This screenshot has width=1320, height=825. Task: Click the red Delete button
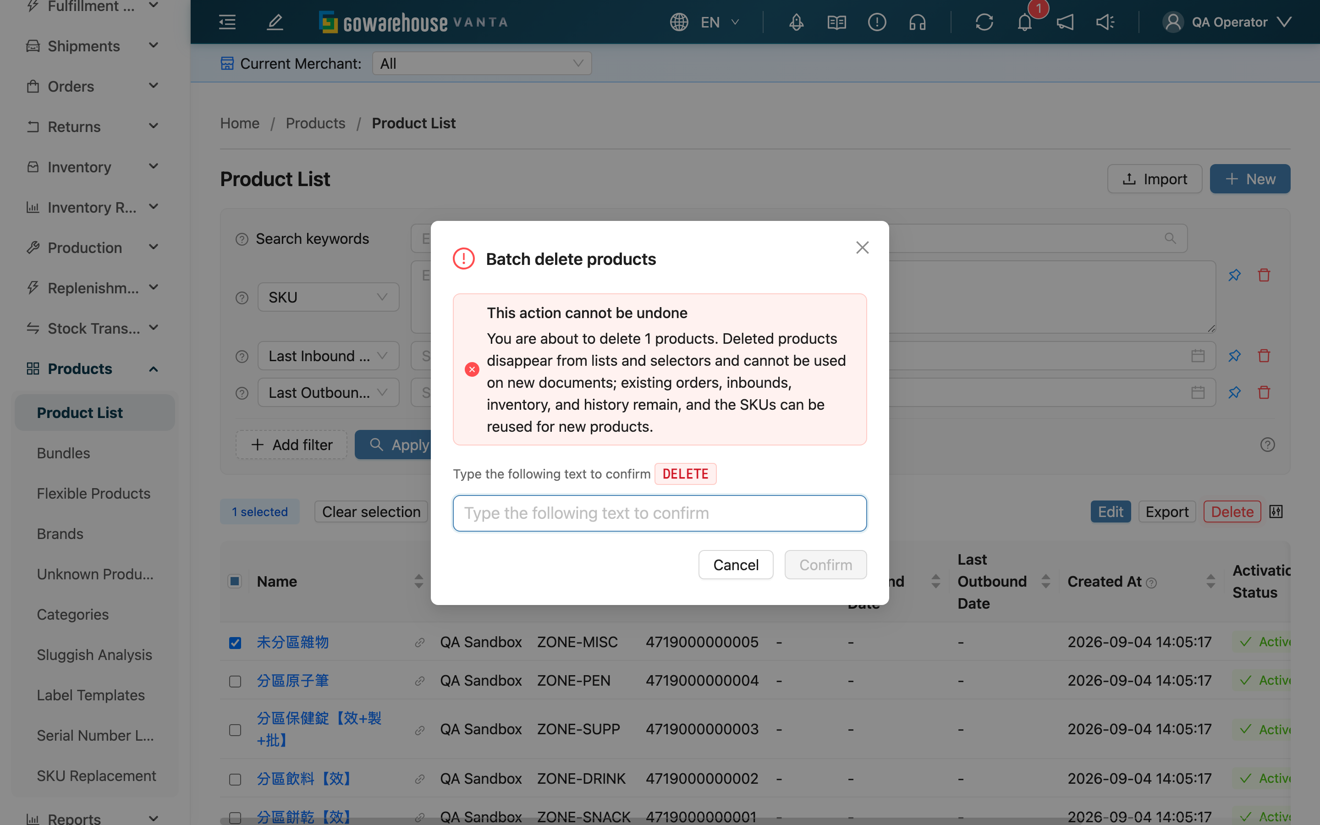coord(1232,512)
